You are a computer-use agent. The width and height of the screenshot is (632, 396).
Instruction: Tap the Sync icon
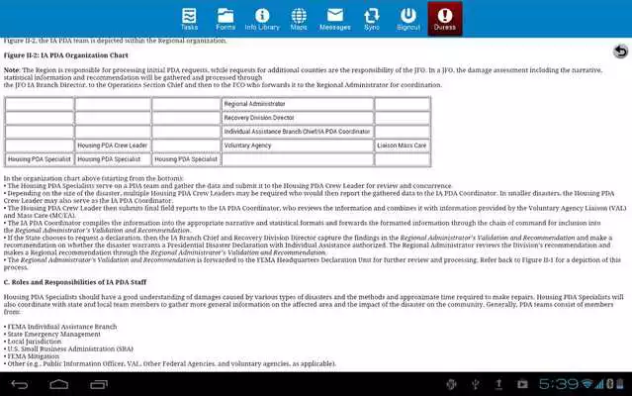[371, 18]
